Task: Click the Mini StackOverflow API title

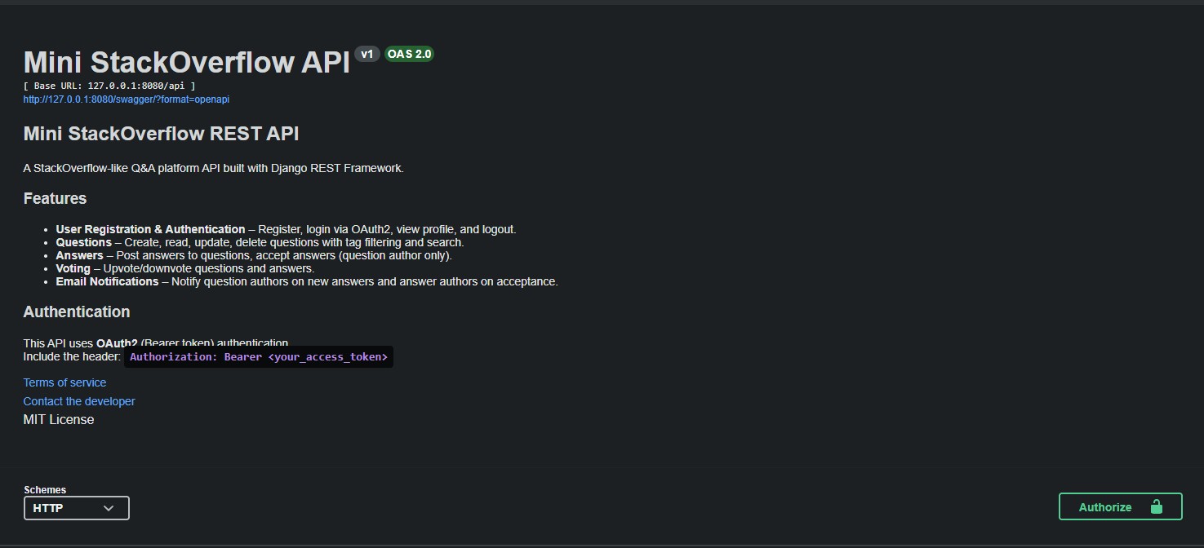Action: point(187,62)
